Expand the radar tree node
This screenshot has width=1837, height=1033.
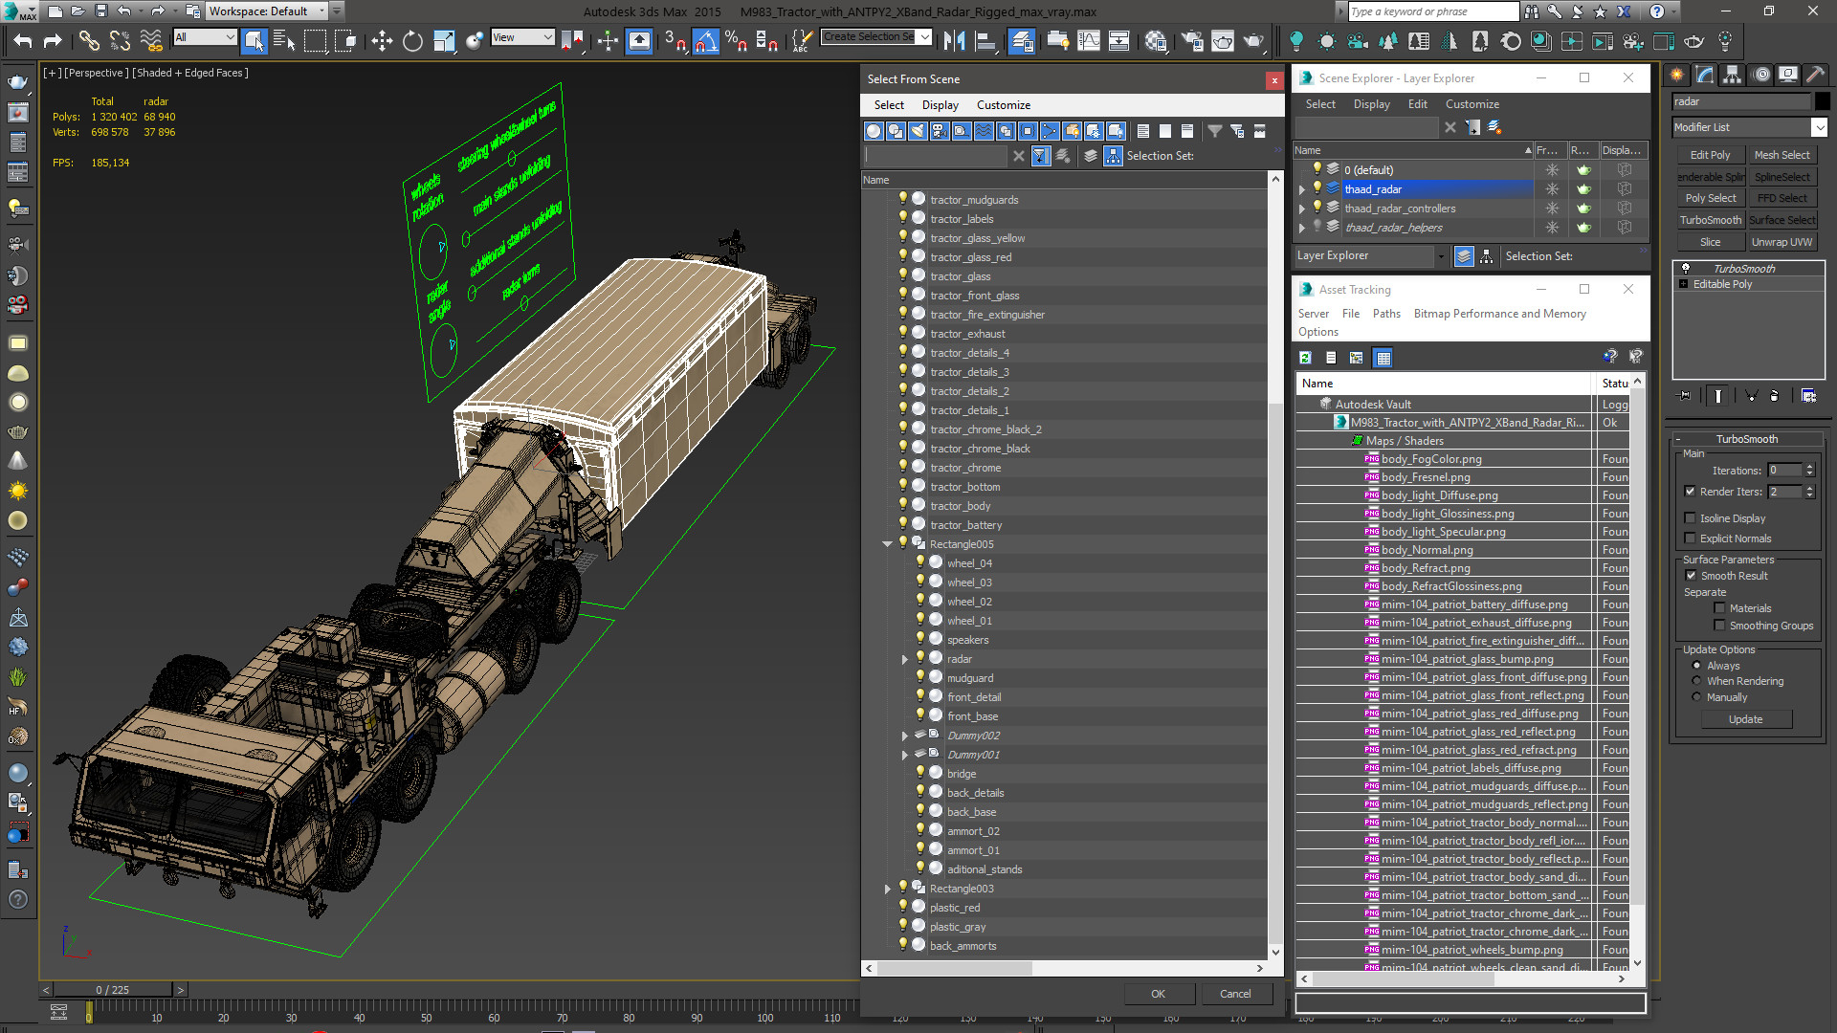(x=905, y=659)
